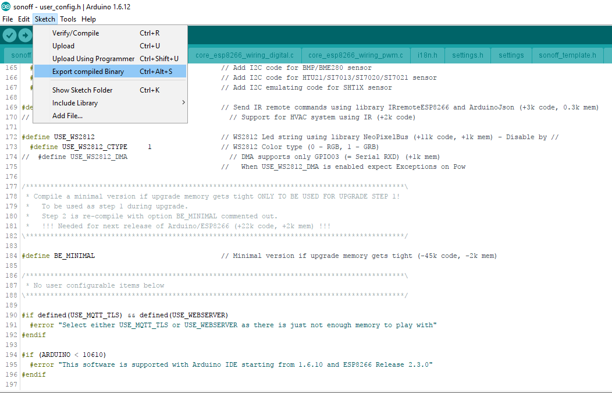Viewport: 612px width, 393px height.
Task: Open the i18n.h tab
Action: click(428, 55)
